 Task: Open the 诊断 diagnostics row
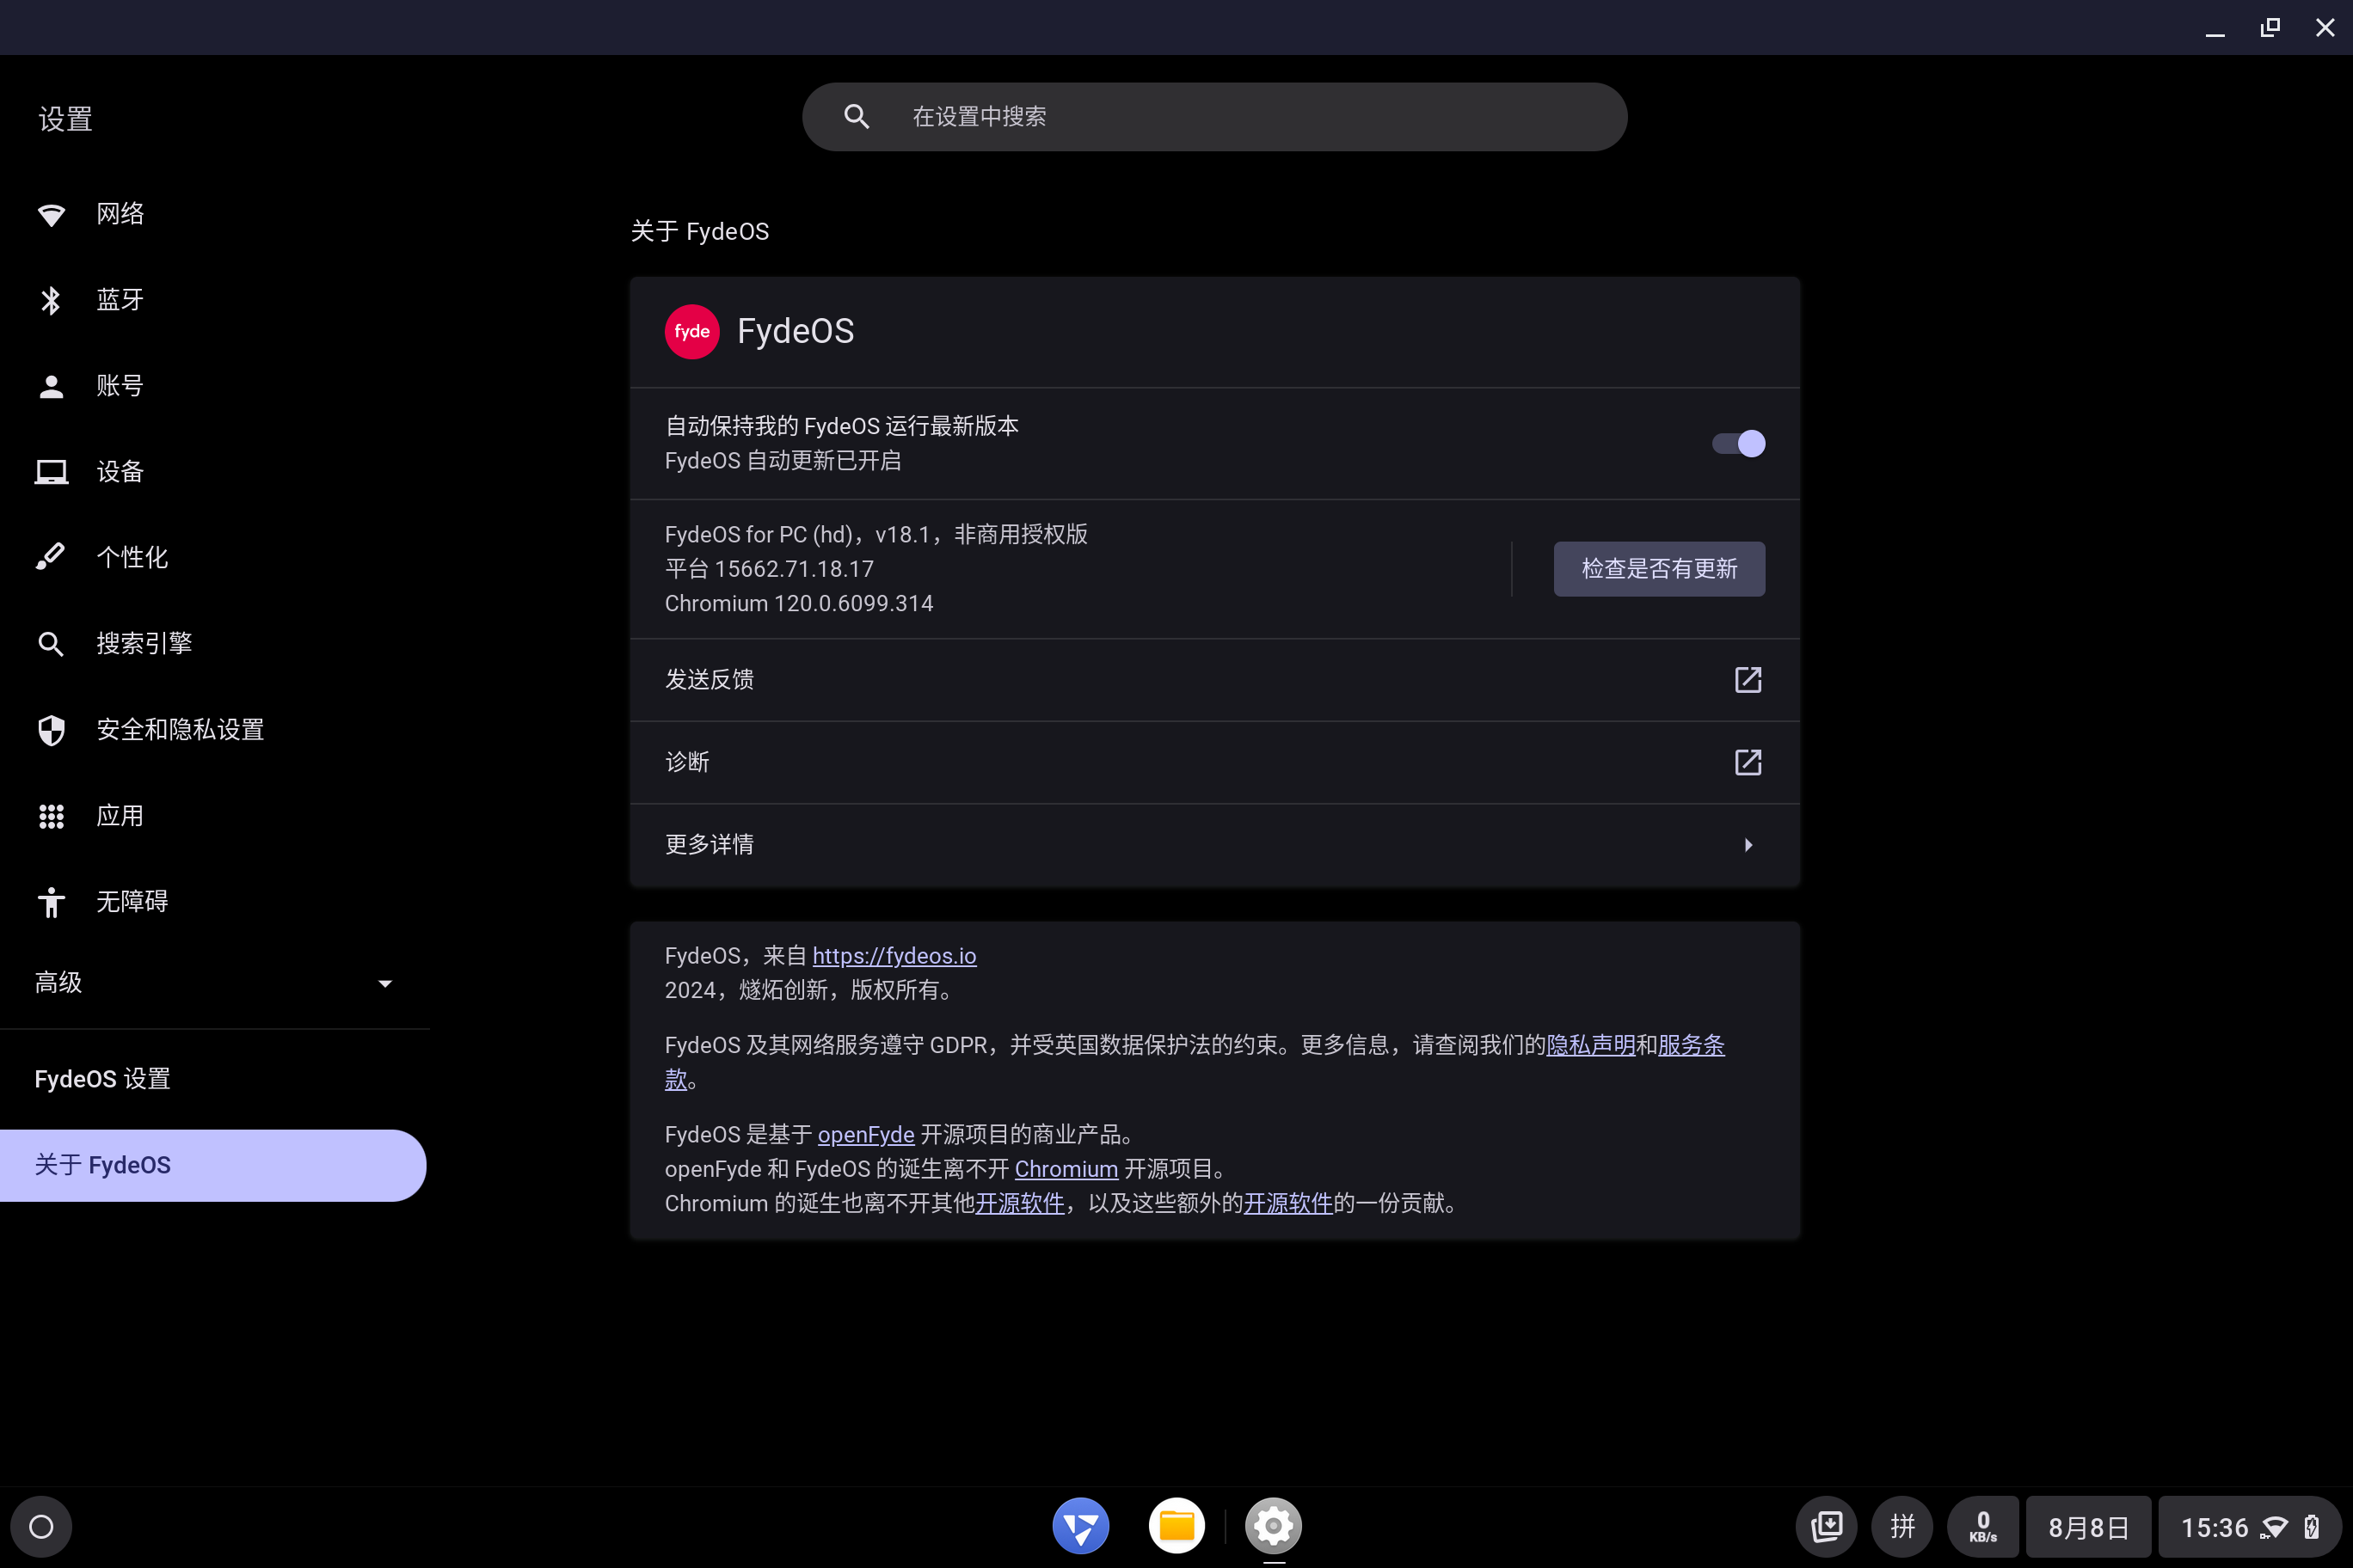point(1213,763)
